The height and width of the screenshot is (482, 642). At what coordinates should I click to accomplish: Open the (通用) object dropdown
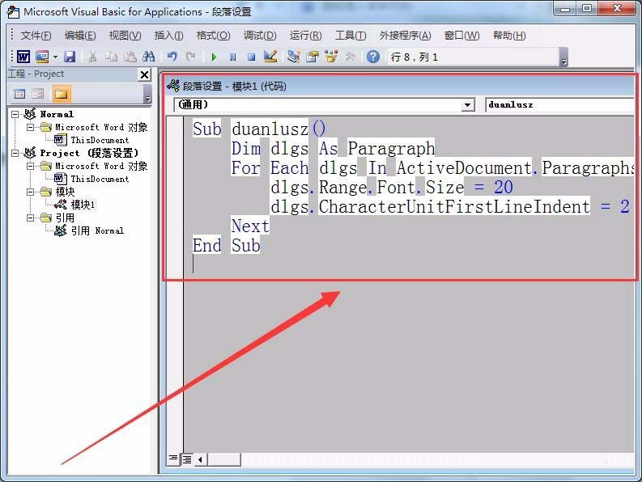point(467,105)
